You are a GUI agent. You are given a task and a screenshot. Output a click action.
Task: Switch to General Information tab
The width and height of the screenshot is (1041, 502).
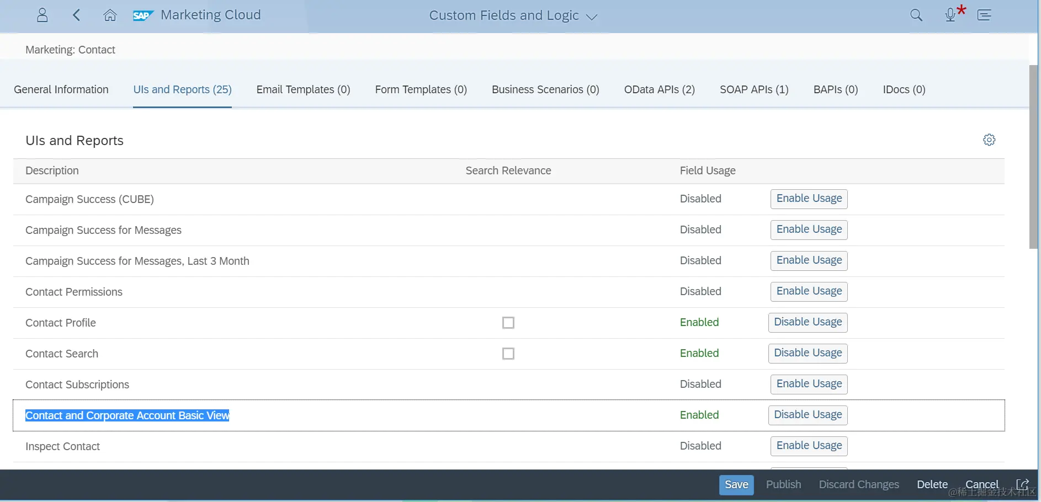[61, 89]
